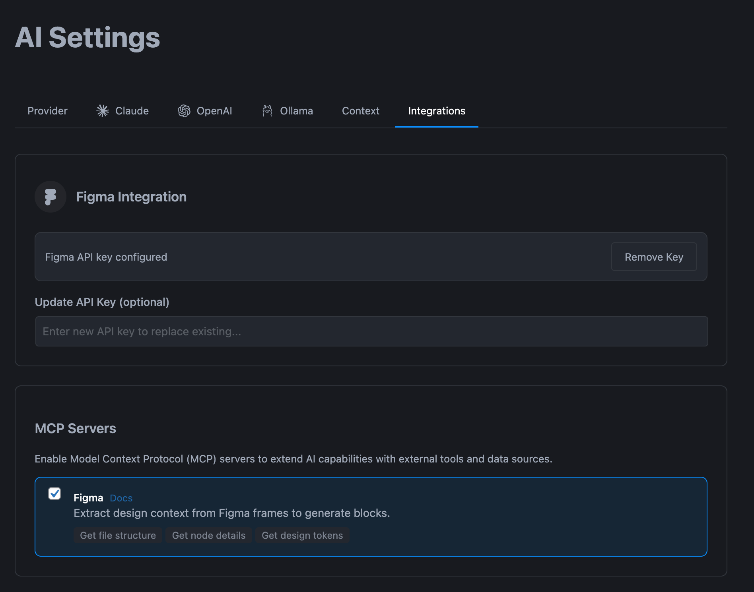Go to the OpenAI tab
The width and height of the screenshot is (754, 592).
click(214, 111)
